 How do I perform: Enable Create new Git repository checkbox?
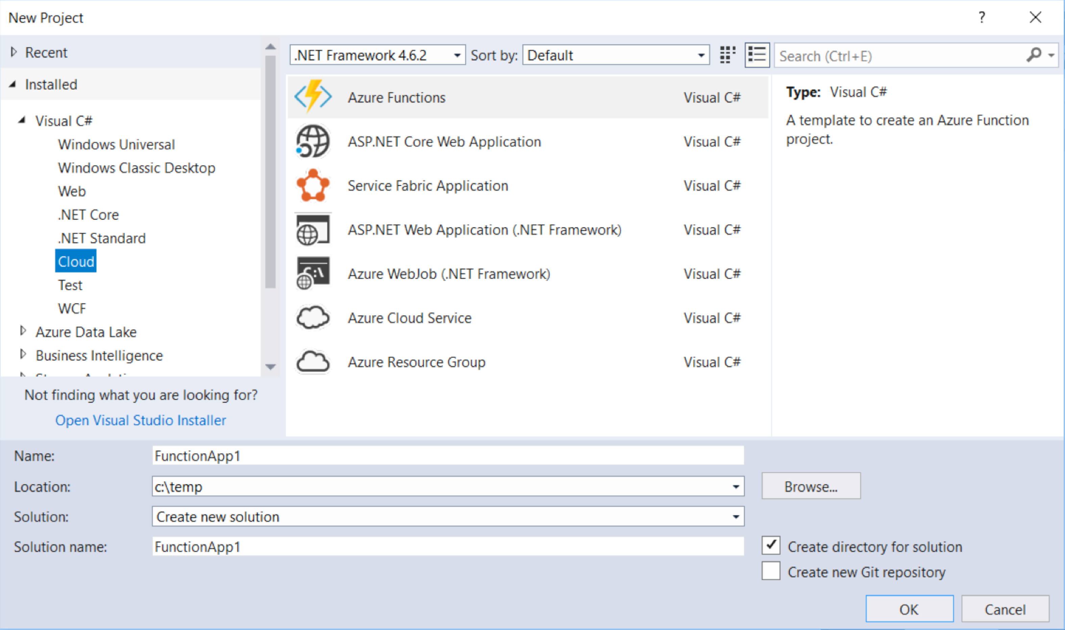tap(771, 571)
